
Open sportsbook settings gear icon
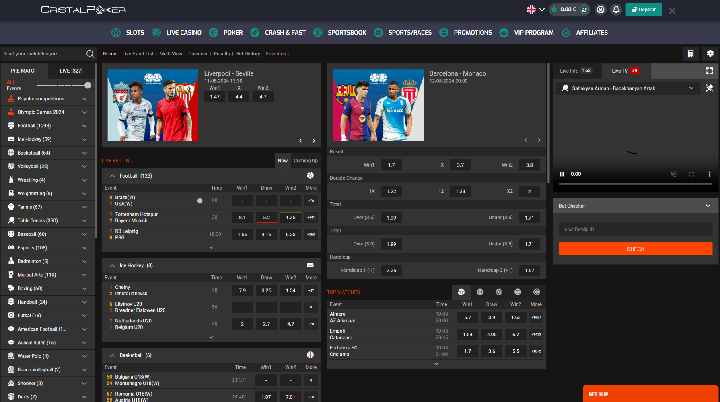pos(710,53)
